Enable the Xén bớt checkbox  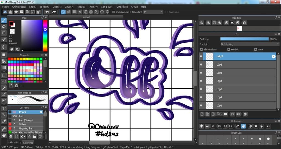point(229,49)
